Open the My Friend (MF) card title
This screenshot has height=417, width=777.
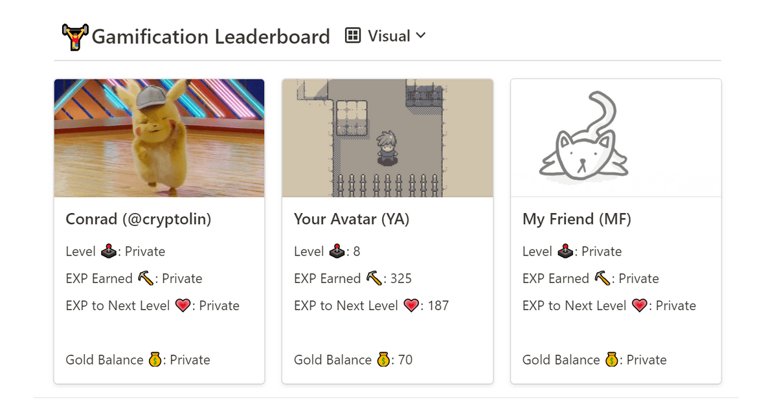point(577,220)
